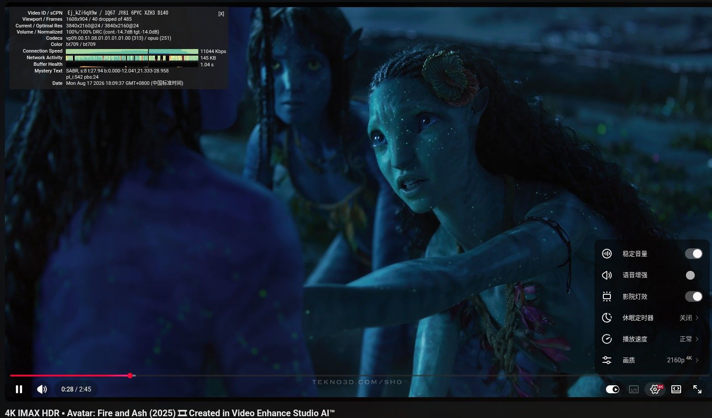Click codecs value 'vp09.00.51.08... / opus (251)'
Image resolution: width=712 pixels, height=418 pixels.
point(118,38)
